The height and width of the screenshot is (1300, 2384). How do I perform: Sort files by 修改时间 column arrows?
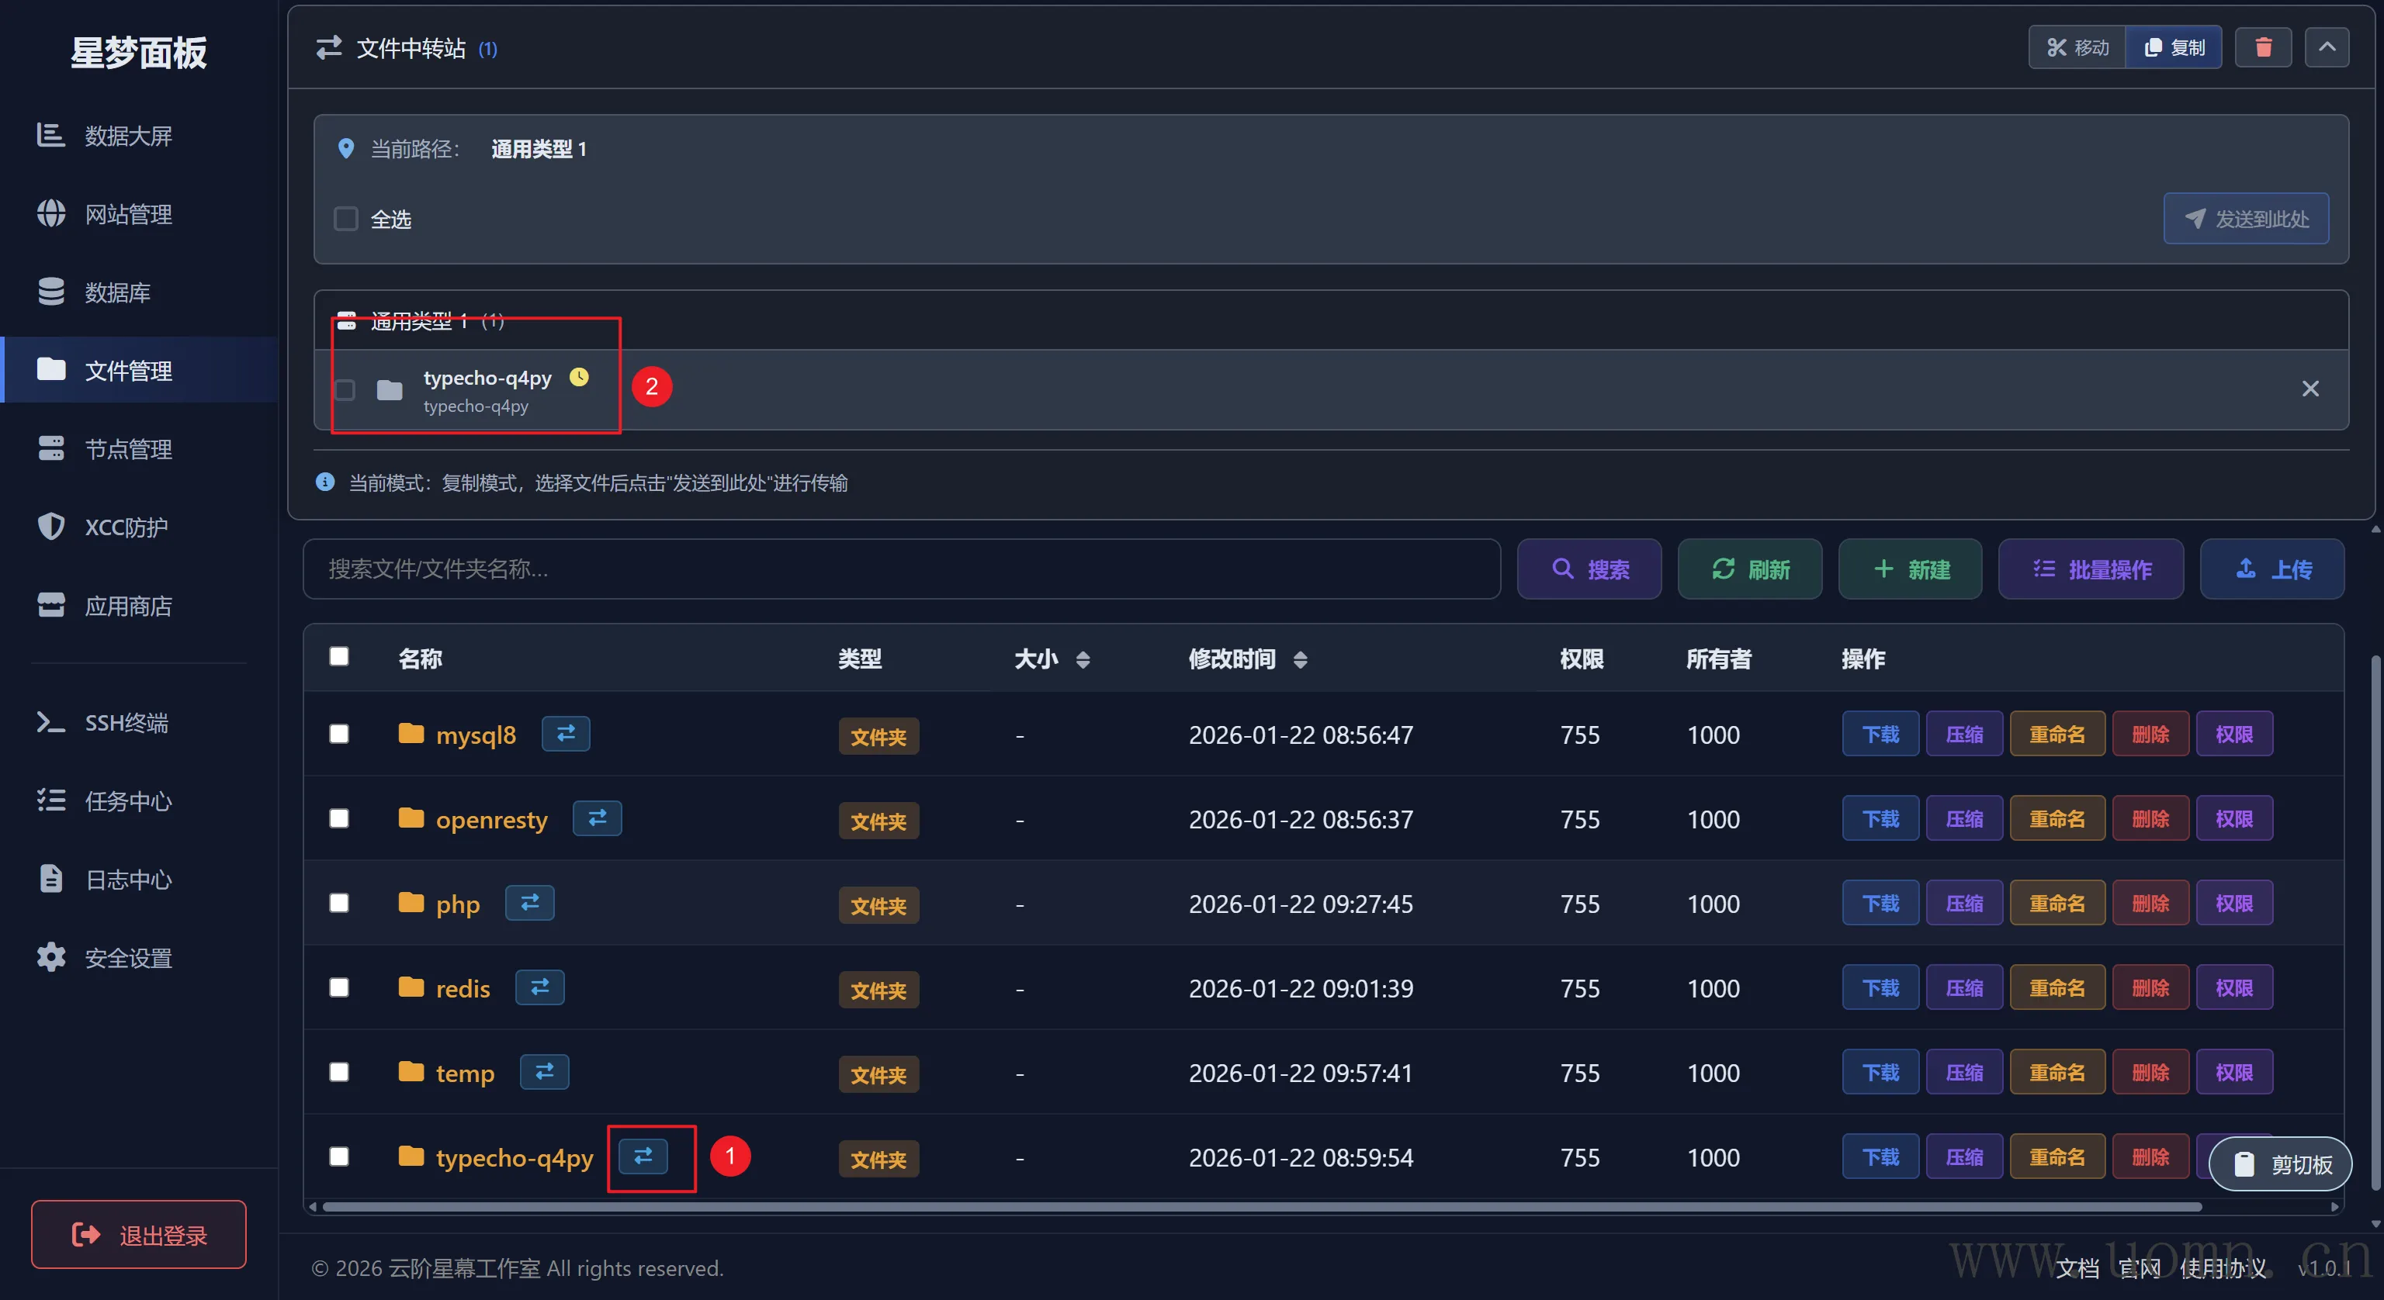click(x=1301, y=660)
